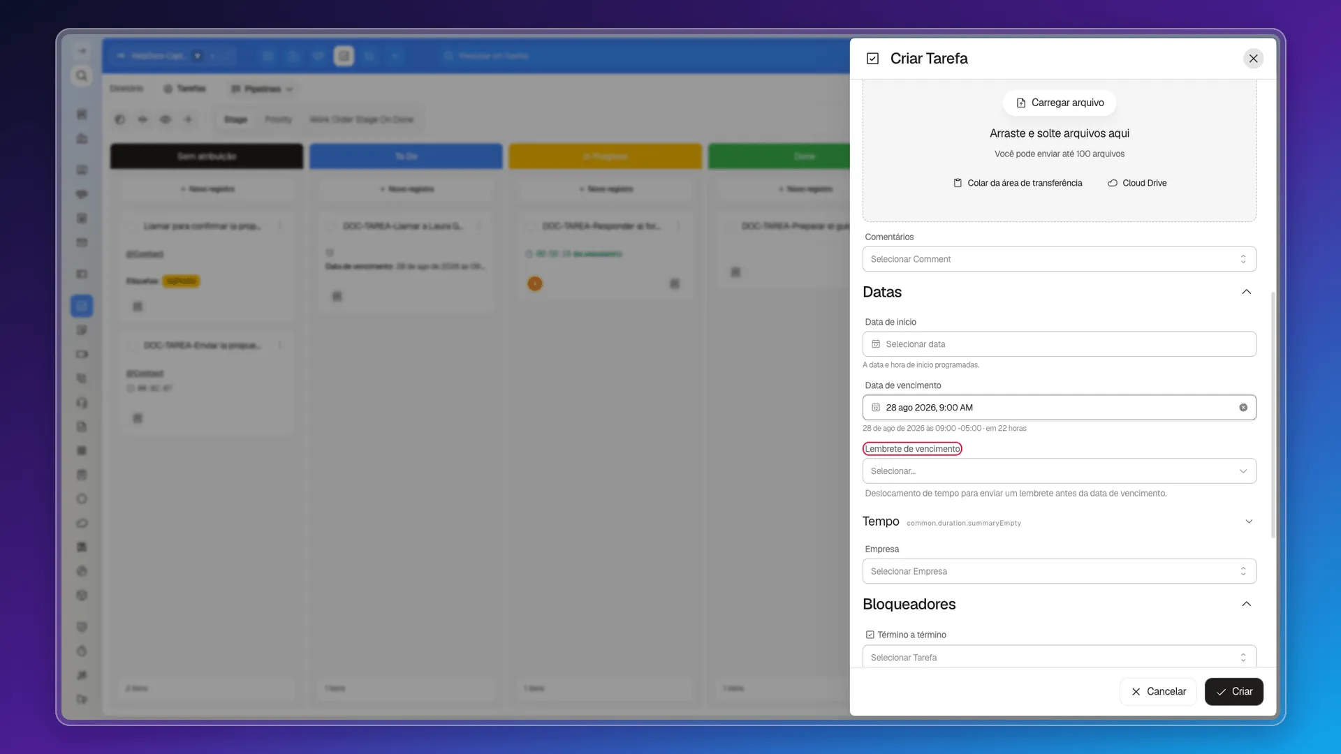Click the Data de início date field
This screenshot has height=754, width=1341.
1059,344
